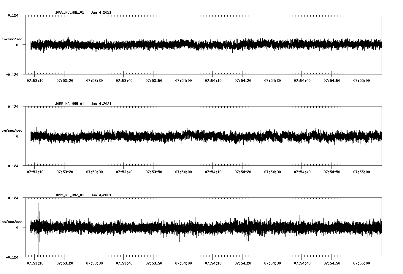Click the large spike at start of HNZ trace
The image size is (403, 274).
click(39, 228)
